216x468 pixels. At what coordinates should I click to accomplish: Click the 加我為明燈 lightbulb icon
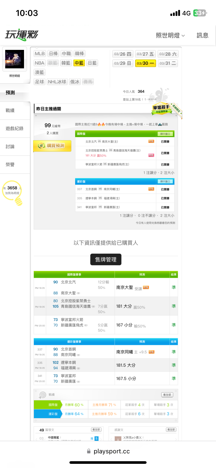pyautogui.click(x=12, y=193)
